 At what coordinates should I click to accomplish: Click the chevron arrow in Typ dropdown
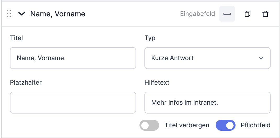[x=261, y=58]
